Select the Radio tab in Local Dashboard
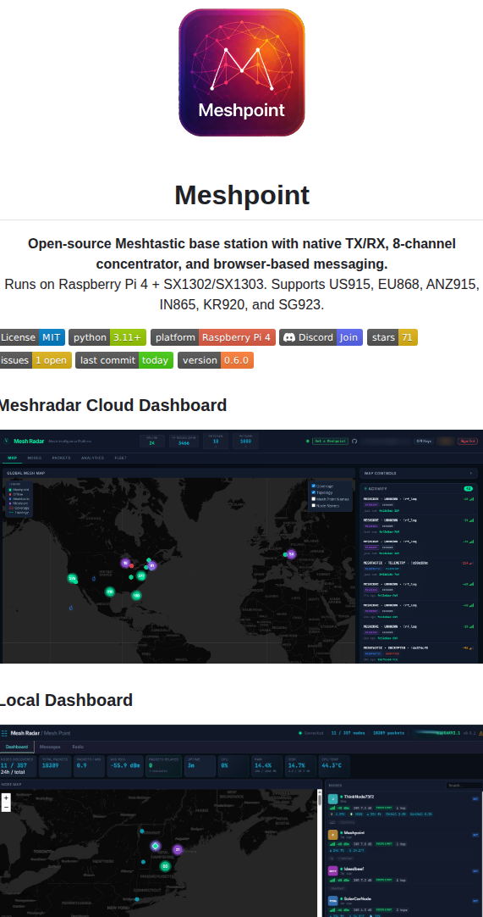This screenshot has height=917, width=483. pyautogui.click(x=78, y=747)
